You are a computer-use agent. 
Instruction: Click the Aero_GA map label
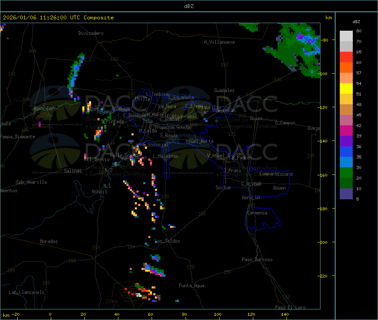point(251,198)
